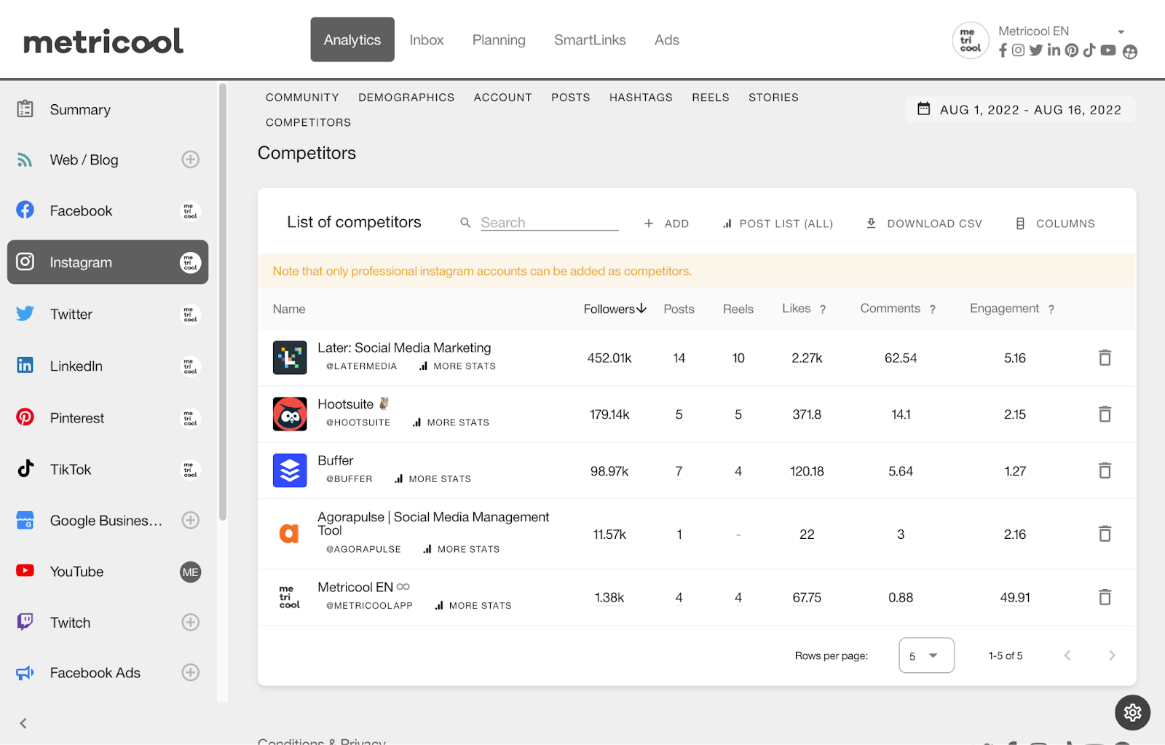Collapse the left sidebar with the chevron
The image size is (1165, 745).
tap(23, 722)
